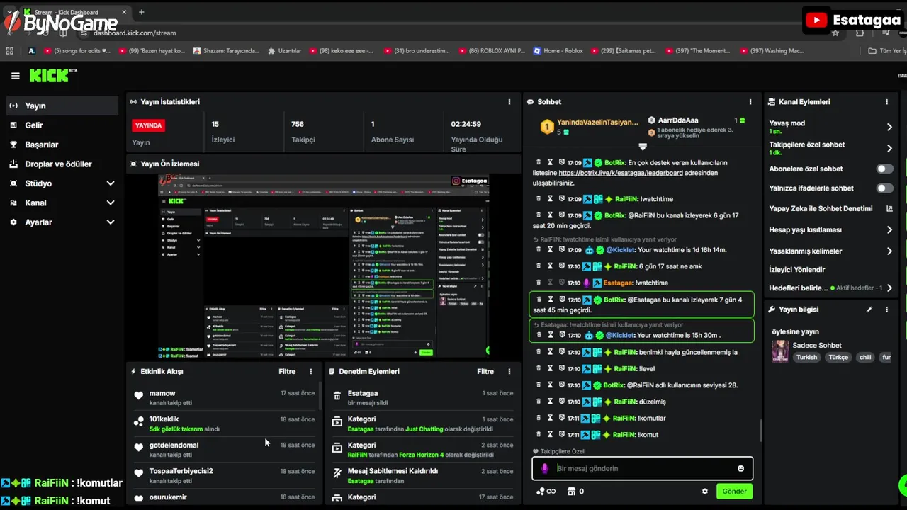
Task: Open Yapay Zeka ile Sohbet Denetimi link icon
Action: (890, 209)
